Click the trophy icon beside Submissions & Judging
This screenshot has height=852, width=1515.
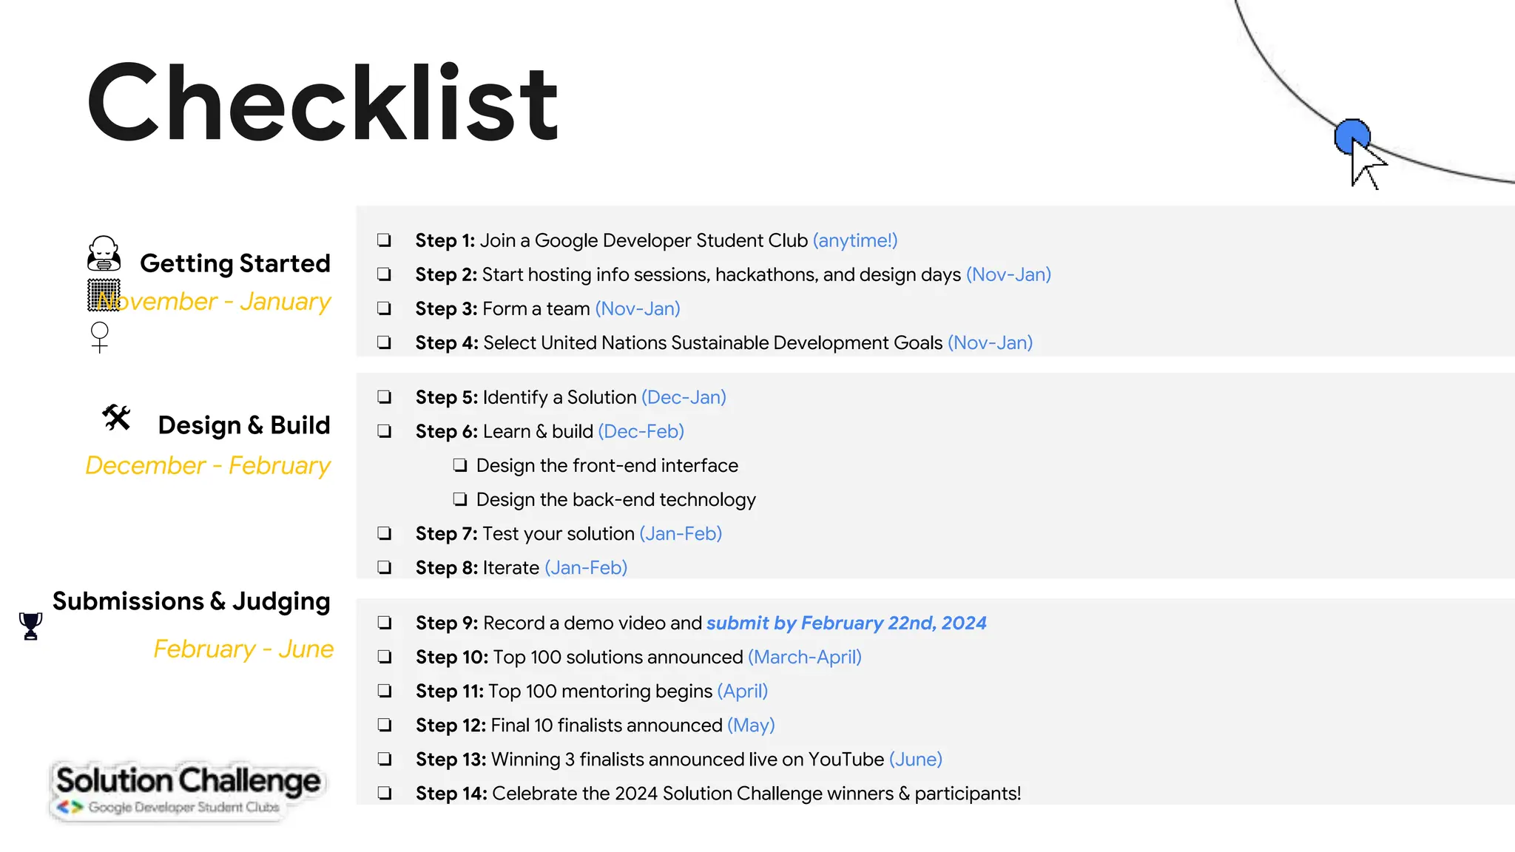(x=30, y=626)
